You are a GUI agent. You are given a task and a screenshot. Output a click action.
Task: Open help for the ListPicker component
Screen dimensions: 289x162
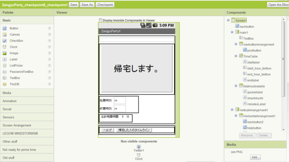pos(49,66)
